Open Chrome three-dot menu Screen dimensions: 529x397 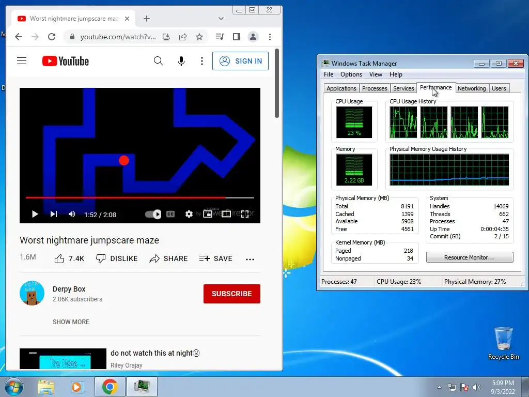click(270, 37)
